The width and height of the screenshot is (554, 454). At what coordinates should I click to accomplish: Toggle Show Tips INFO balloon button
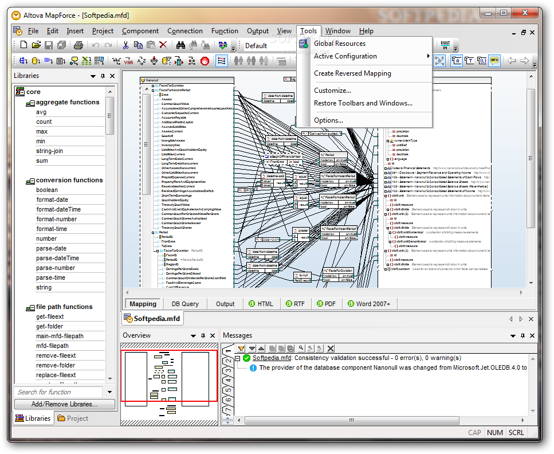pyautogui.click(x=494, y=60)
